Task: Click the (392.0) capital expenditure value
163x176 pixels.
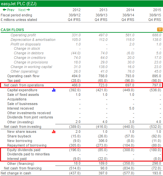Action: click(x=75, y=90)
